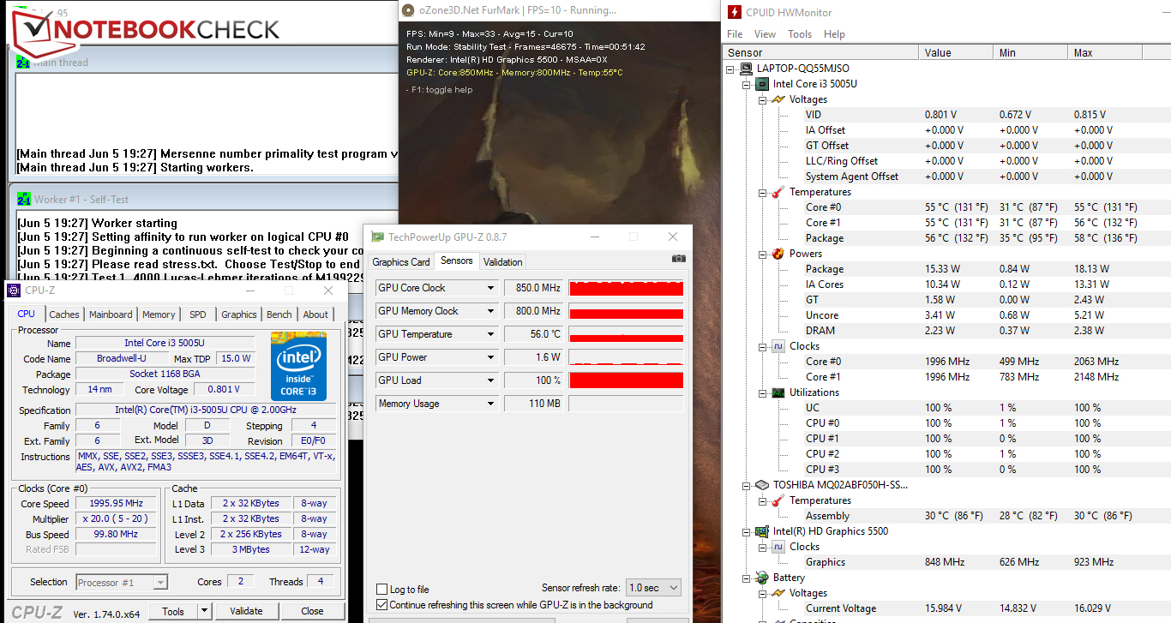The width and height of the screenshot is (1171, 623).
Task: Click the flame icon beside Powers
Action: [778, 254]
